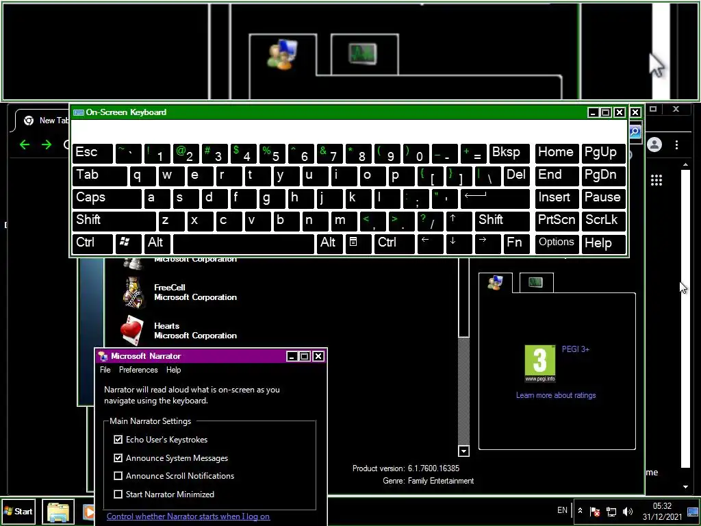The height and width of the screenshot is (526, 701).
Task: Click the up arrow key on On-Screen Keyboard
Action: (459, 221)
